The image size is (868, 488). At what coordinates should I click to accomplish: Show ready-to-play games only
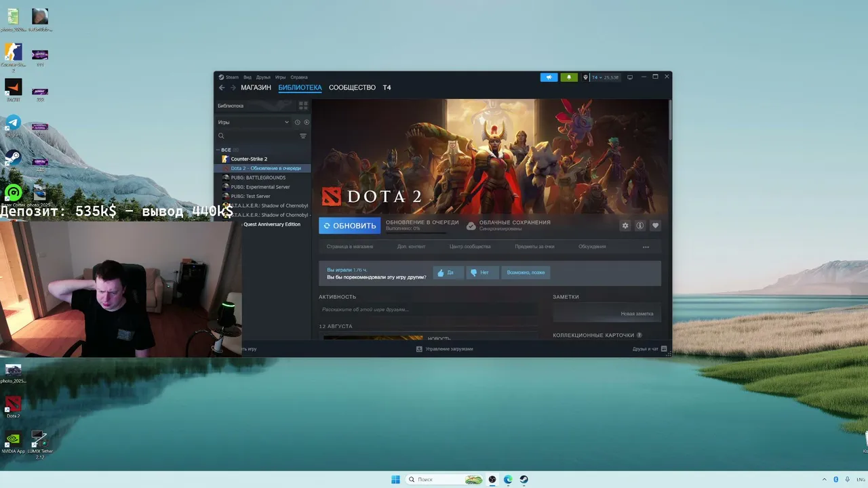[x=307, y=123]
